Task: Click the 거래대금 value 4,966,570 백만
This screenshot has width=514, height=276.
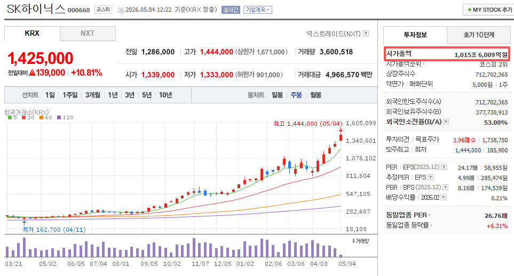Action: [x=349, y=75]
